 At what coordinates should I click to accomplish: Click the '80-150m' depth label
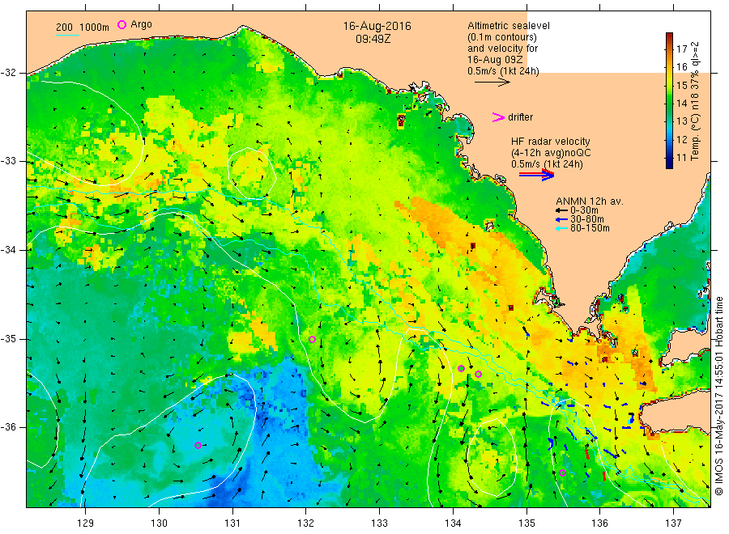pos(590,228)
